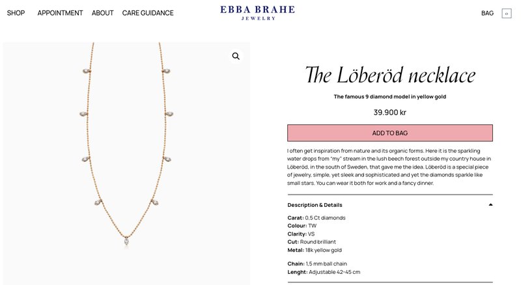This screenshot has height=285, width=521.
Task: Go to the APPOINTMENT page
Action: click(x=60, y=13)
